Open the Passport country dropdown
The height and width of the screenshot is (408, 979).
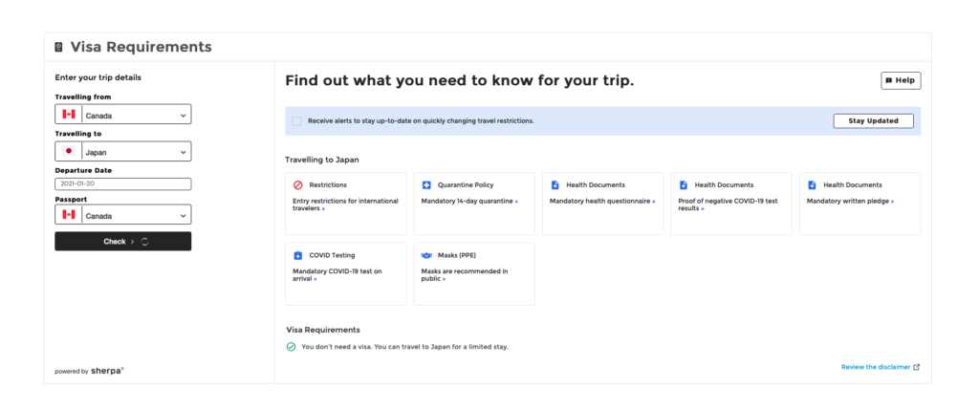[x=136, y=215]
